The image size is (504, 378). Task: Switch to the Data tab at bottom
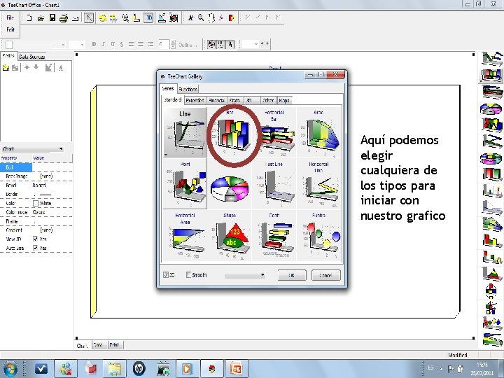[x=98, y=345]
